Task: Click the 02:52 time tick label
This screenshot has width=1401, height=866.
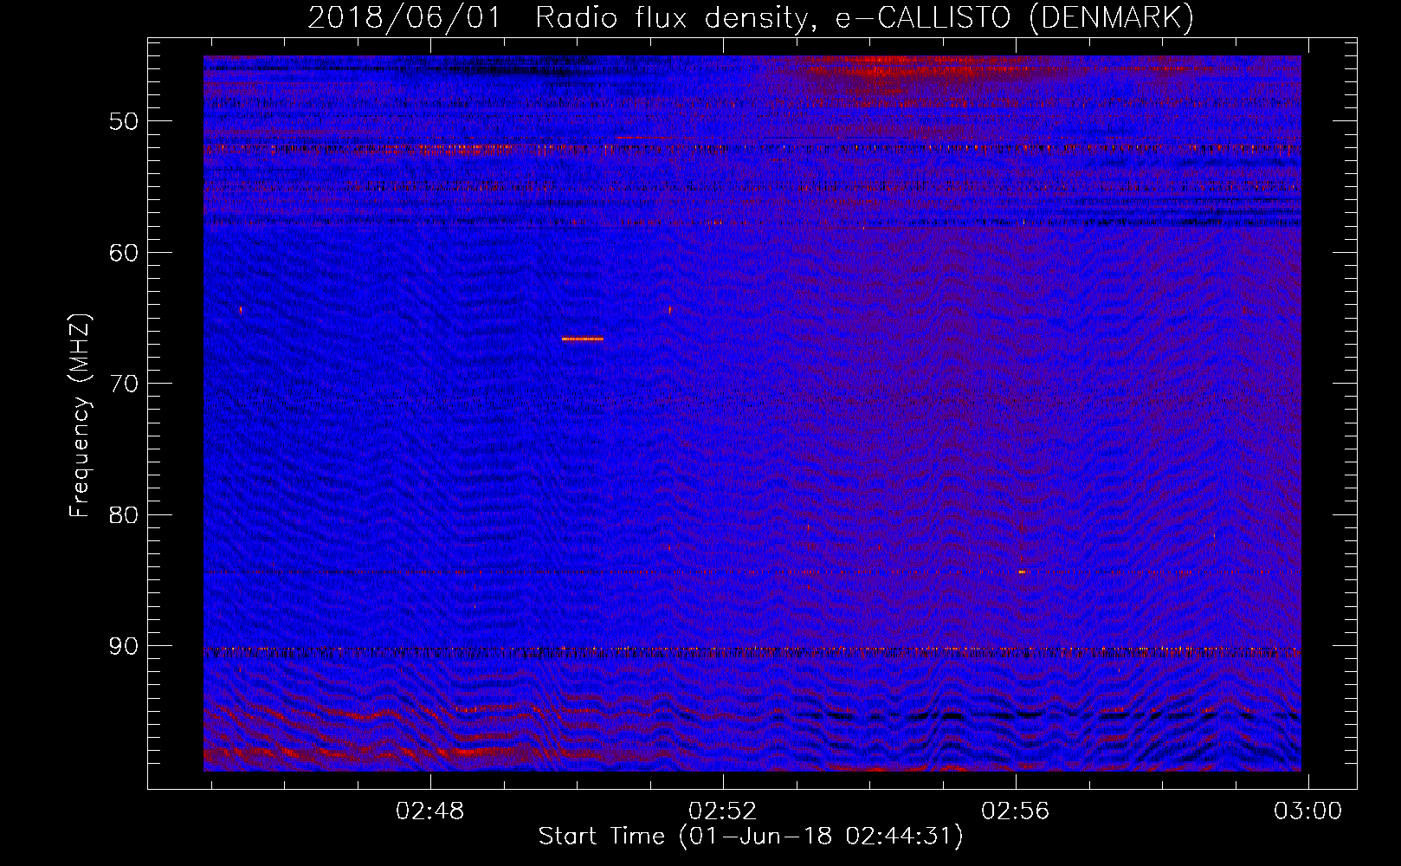Action: (723, 811)
